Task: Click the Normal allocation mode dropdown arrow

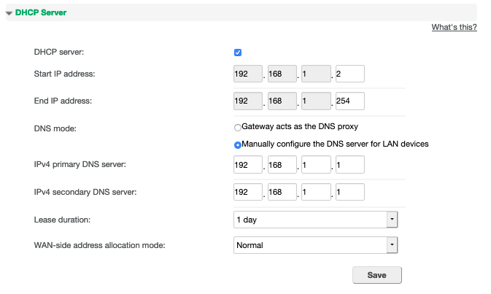Action: [392, 245]
